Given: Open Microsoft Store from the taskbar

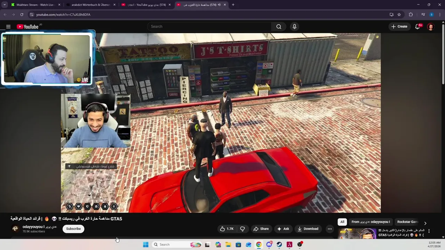Looking at the screenshot, I should click(238, 244).
